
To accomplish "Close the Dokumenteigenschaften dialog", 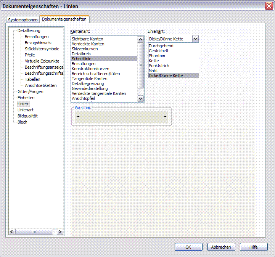I will click(269, 6).
